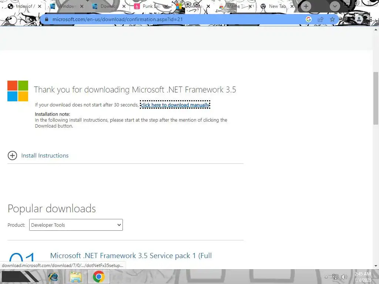Click the Install Instructions label

45,156
